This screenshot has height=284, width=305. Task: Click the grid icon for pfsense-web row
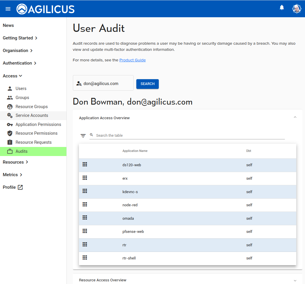(x=85, y=231)
